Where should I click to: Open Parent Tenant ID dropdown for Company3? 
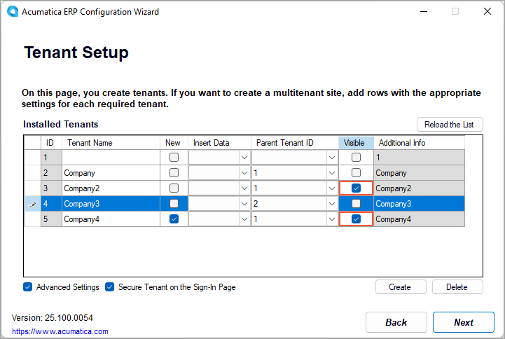pos(332,204)
